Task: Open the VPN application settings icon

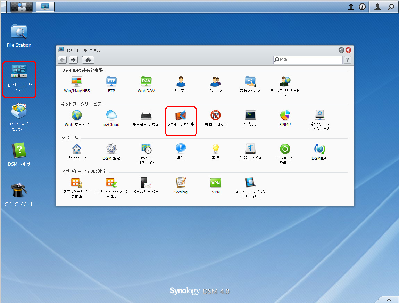Action: coord(216,183)
